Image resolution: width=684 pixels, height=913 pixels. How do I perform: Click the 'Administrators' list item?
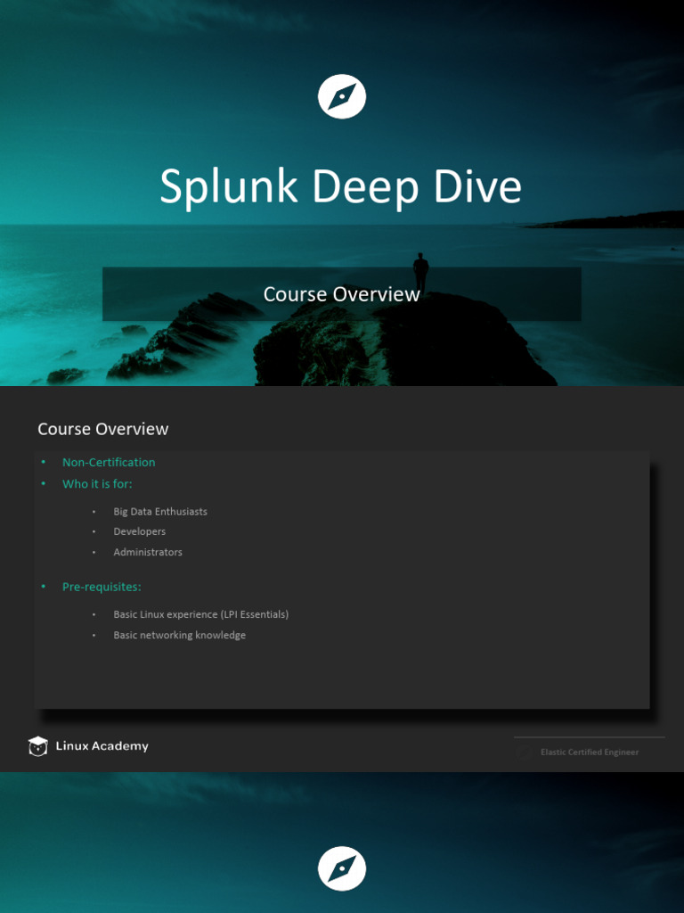pyautogui.click(x=148, y=552)
